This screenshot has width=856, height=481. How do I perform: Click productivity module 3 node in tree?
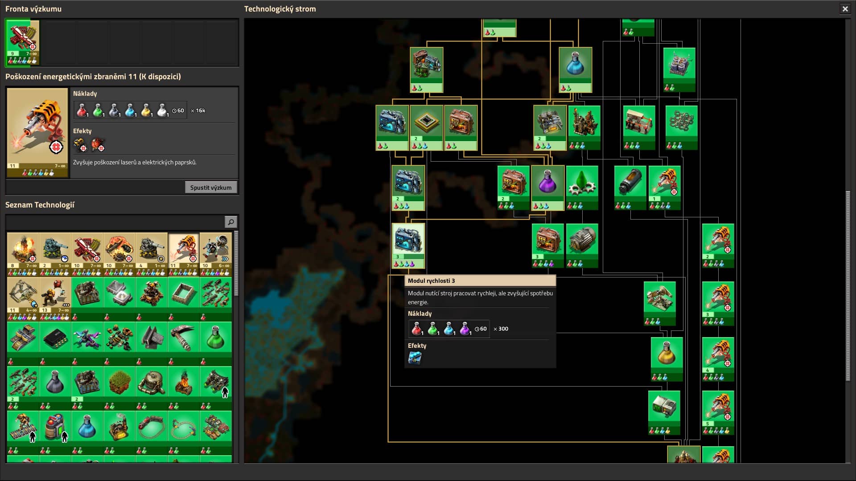point(548,246)
